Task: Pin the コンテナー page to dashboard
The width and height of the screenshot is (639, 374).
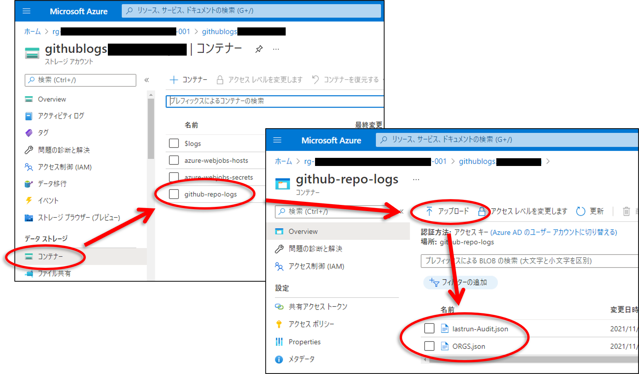Action: pos(258,49)
